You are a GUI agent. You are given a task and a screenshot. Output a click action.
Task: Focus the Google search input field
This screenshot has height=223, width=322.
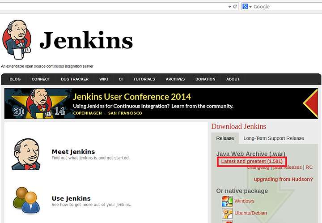(288, 7)
